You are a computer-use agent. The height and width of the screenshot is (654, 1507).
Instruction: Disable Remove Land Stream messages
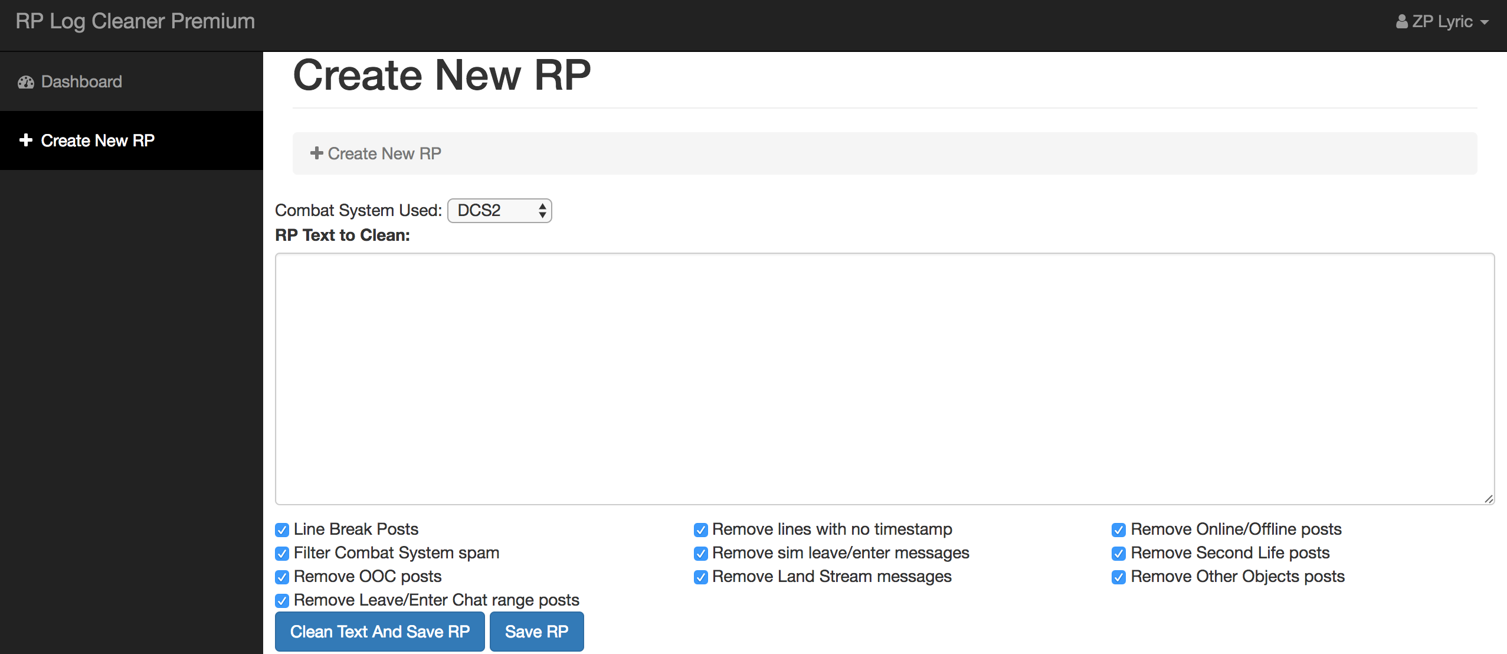(700, 577)
